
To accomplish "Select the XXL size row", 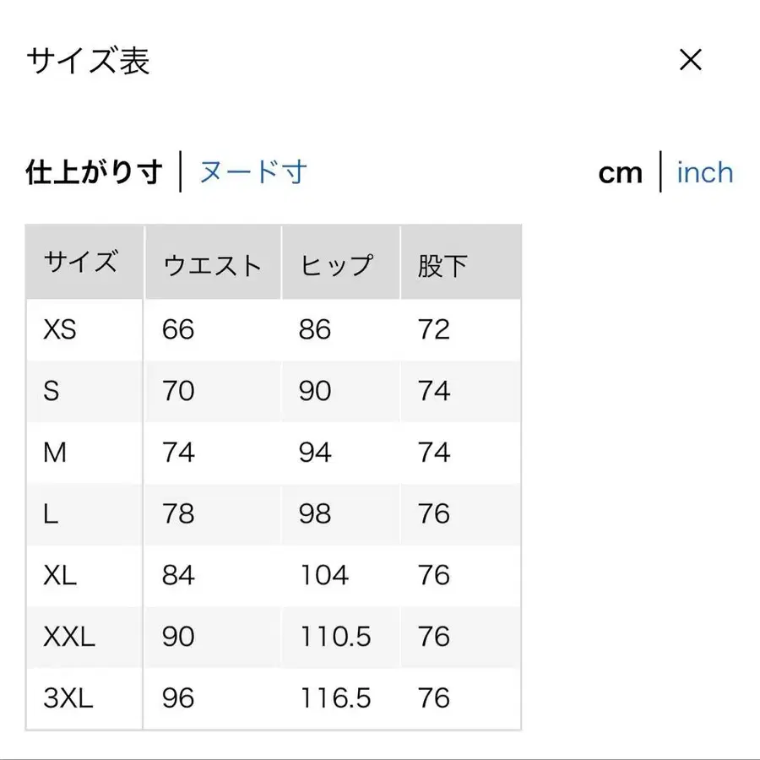I will 84,637.
